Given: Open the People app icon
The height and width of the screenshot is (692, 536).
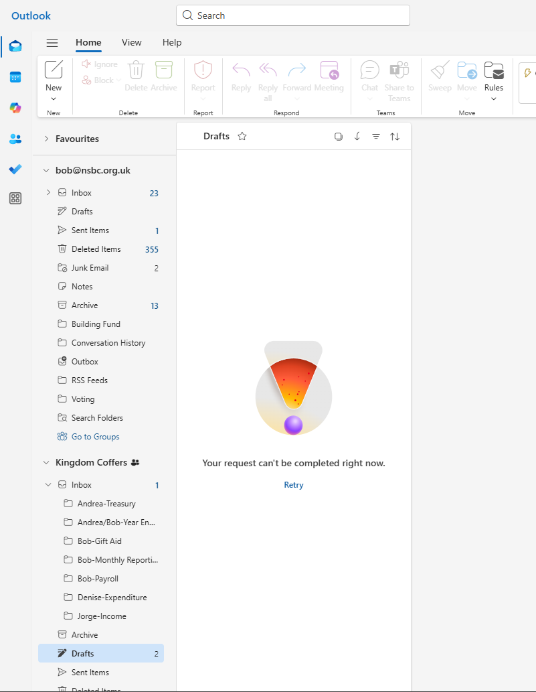Looking at the screenshot, I should tap(15, 139).
